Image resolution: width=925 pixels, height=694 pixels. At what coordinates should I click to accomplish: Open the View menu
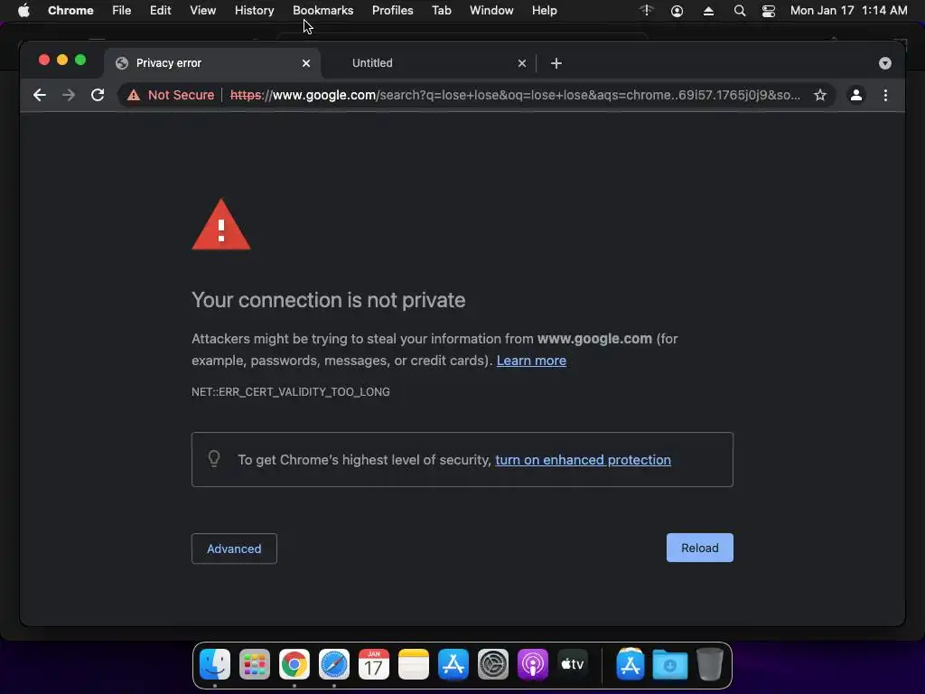point(203,11)
